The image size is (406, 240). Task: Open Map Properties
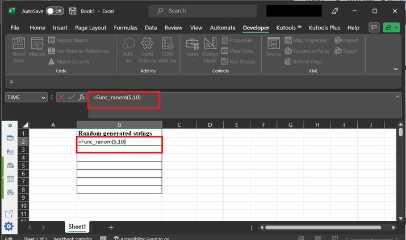[306, 40]
